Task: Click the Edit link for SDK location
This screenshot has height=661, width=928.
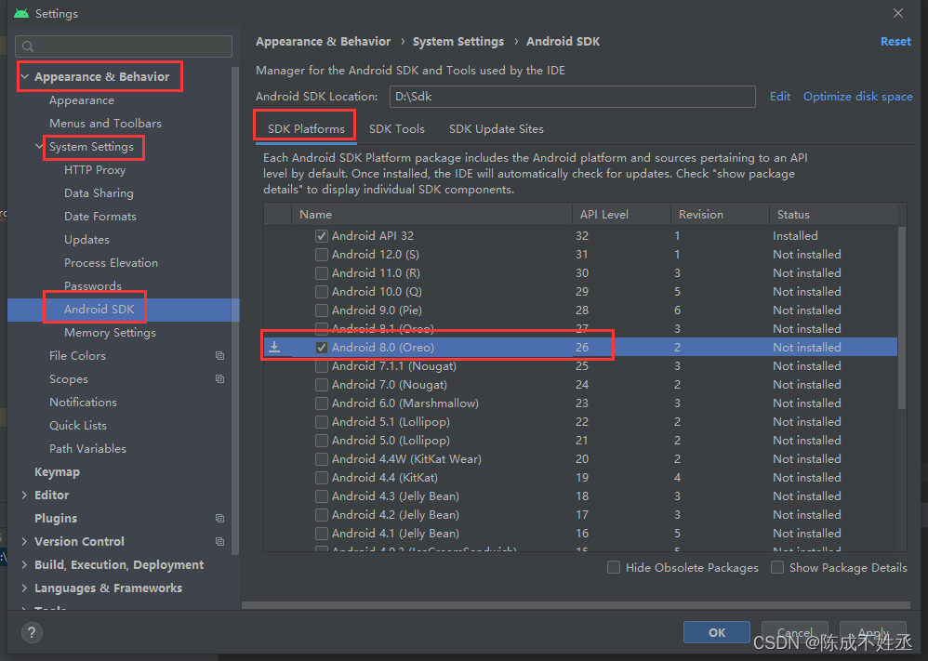Action: click(779, 97)
